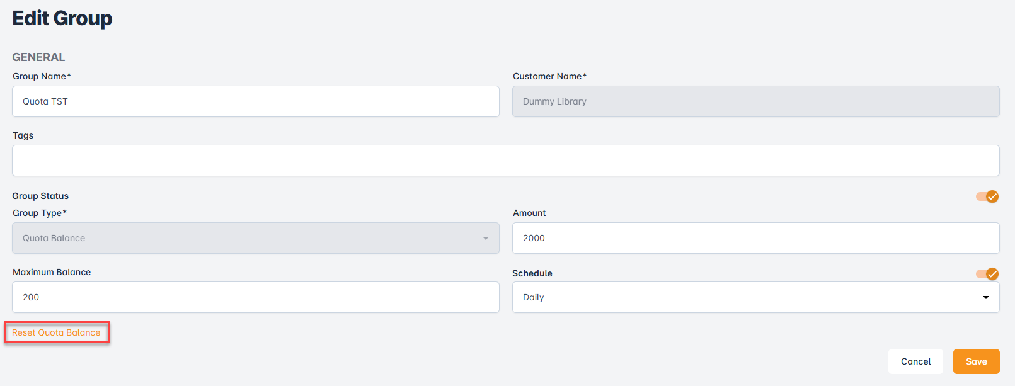Expand the Schedule dropdown showing Daily
Screen dimensions: 1015x386
coord(755,297)
